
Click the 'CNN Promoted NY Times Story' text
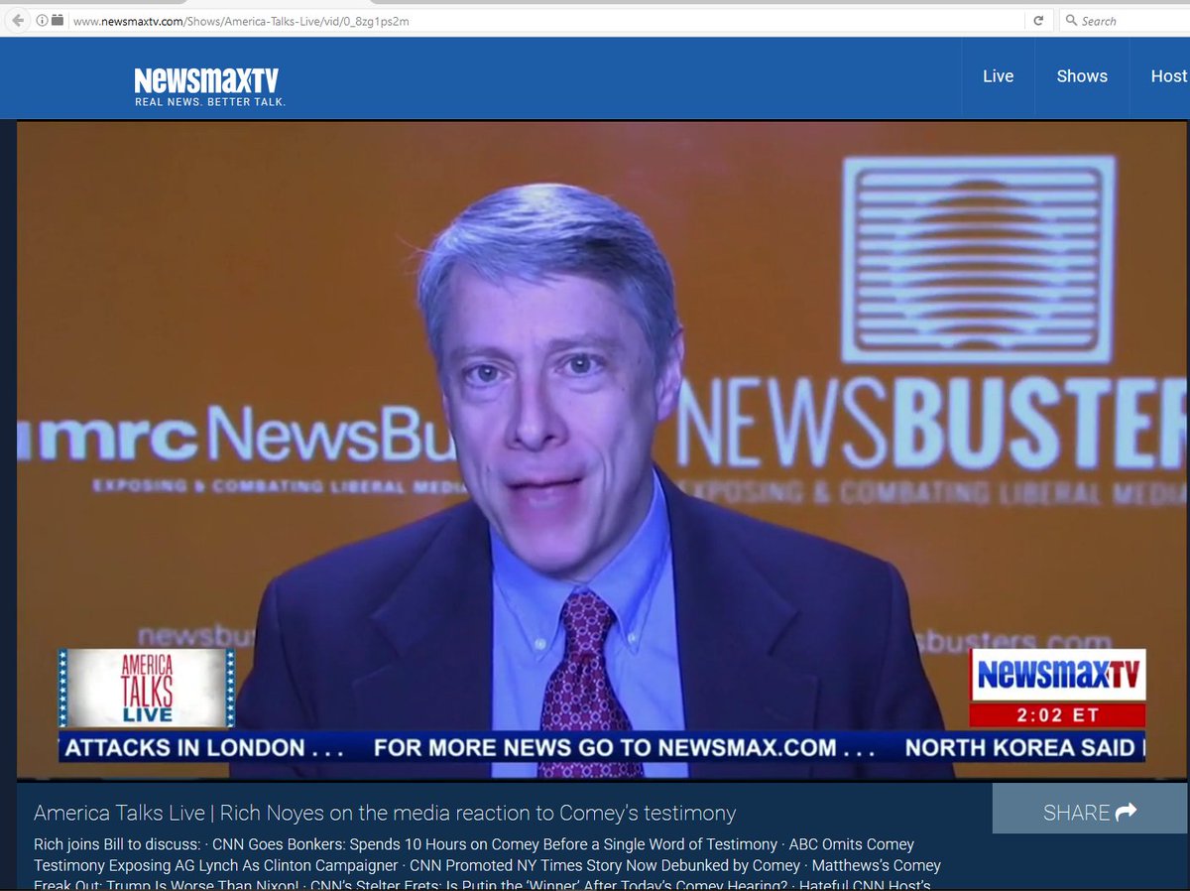605,865
